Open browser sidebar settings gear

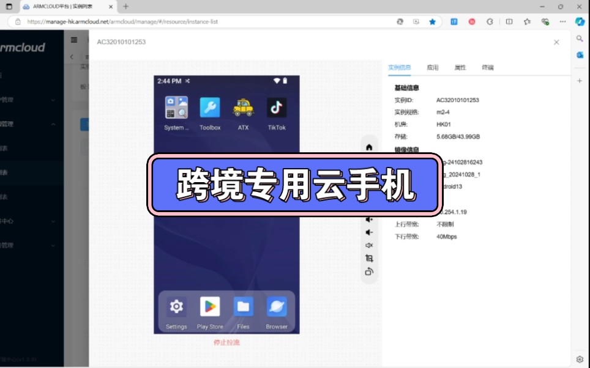coord(580,359)
